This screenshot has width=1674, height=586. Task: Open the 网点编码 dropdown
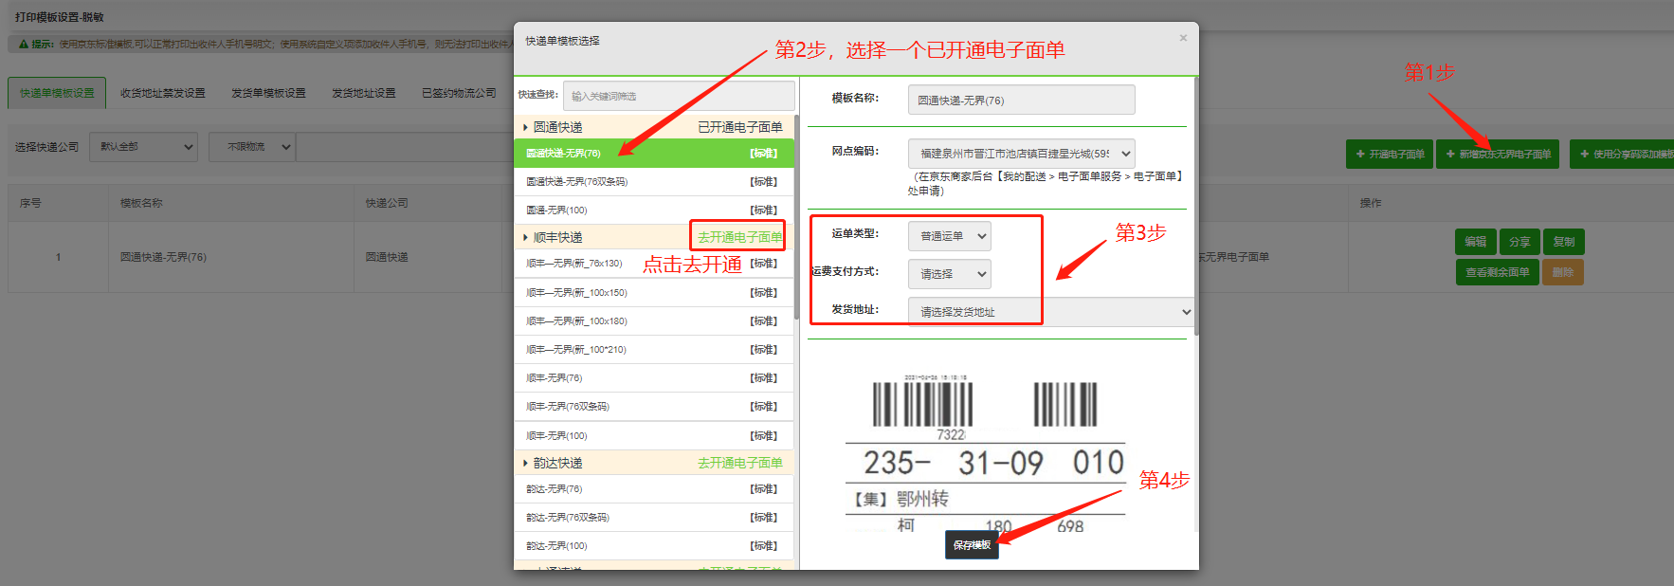pos(1125,154)
